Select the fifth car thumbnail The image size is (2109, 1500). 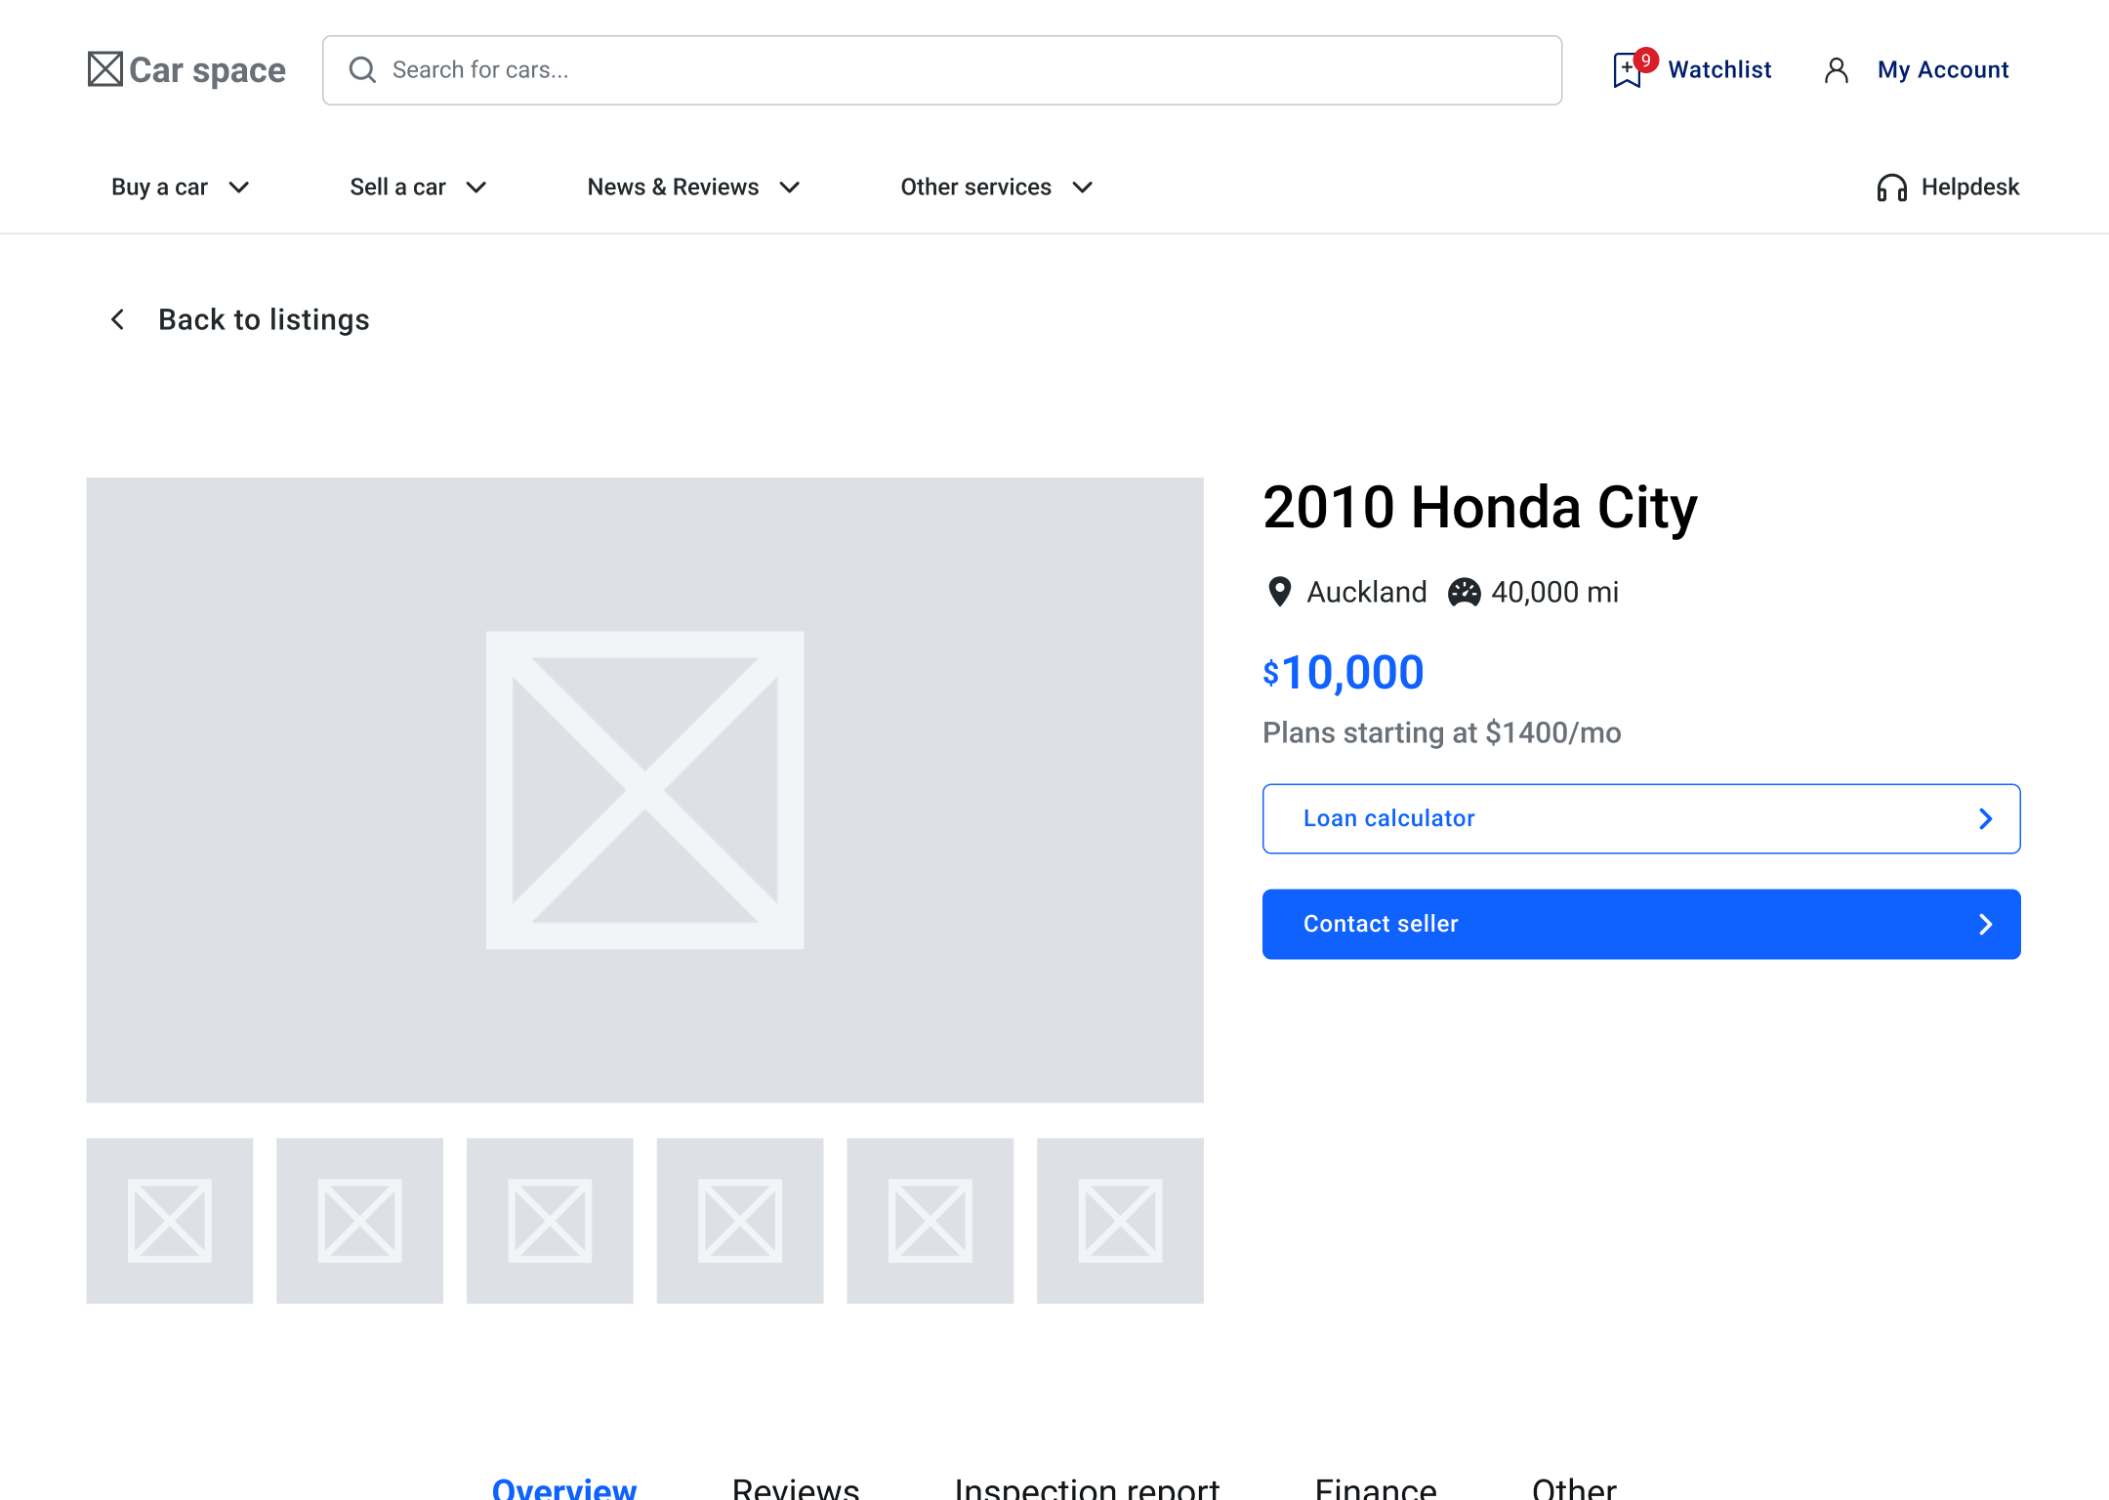pyautogui.click(x=930, y=1221)
